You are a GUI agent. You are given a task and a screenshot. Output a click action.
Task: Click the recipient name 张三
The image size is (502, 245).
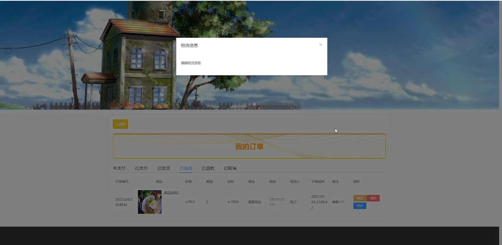coord(293,202)
